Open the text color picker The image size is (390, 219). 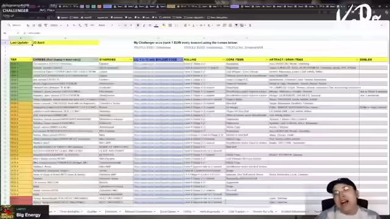(156, 26)
